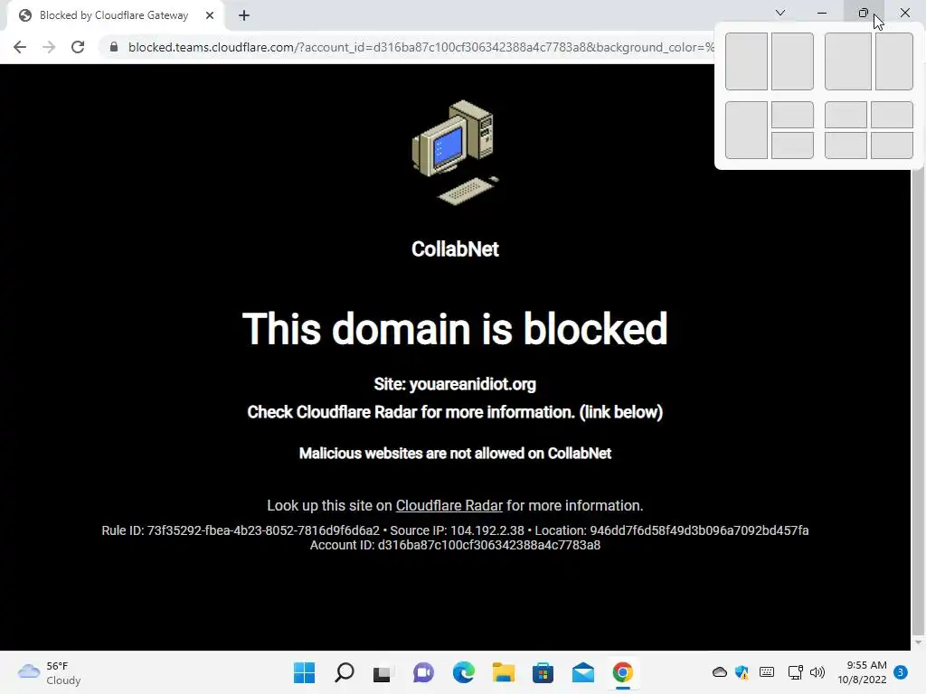Viewport: 926px width, 694px height.
Task: Click the address bar URL
Action: (420, 47)
